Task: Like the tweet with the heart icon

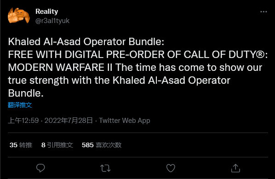Action: [171, 168]
